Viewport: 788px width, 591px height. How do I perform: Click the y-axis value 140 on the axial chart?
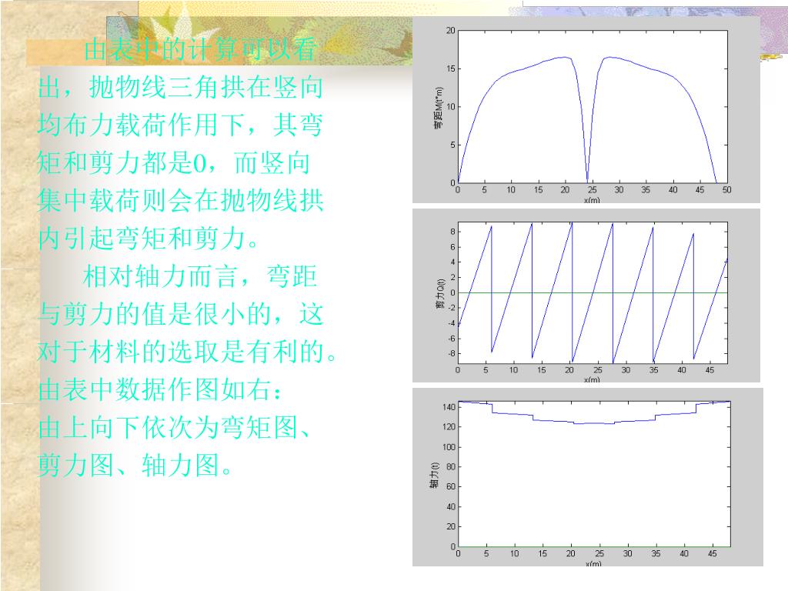[x=449, y=407]
